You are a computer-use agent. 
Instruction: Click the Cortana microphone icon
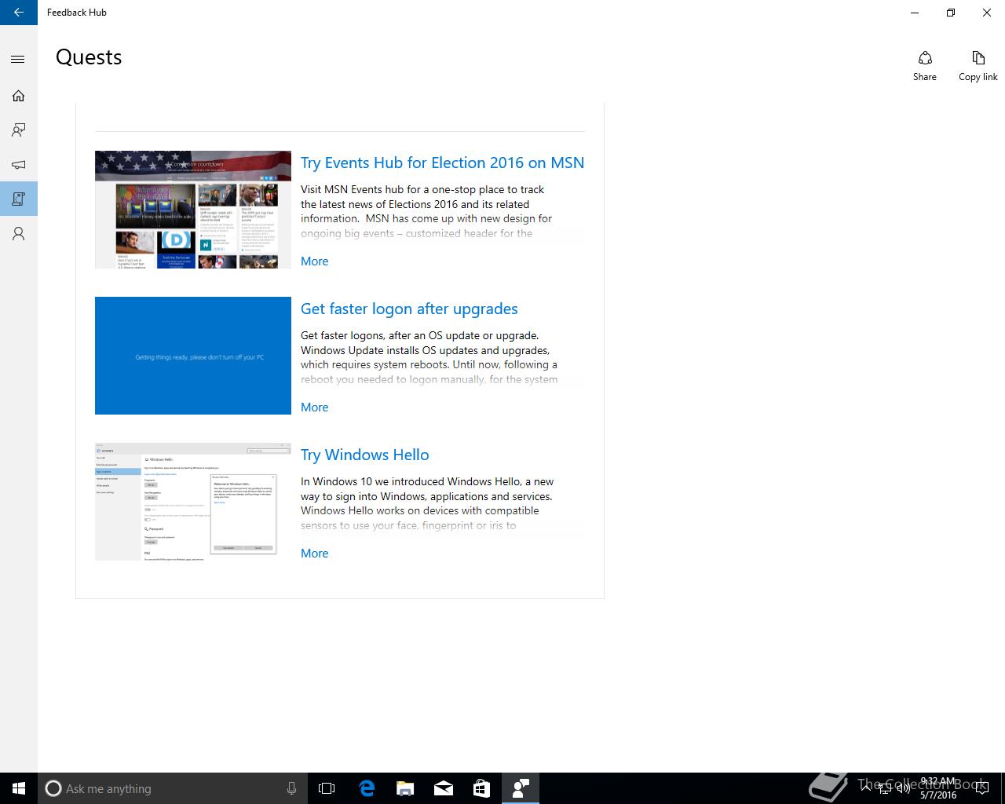(x=291, y=788)
